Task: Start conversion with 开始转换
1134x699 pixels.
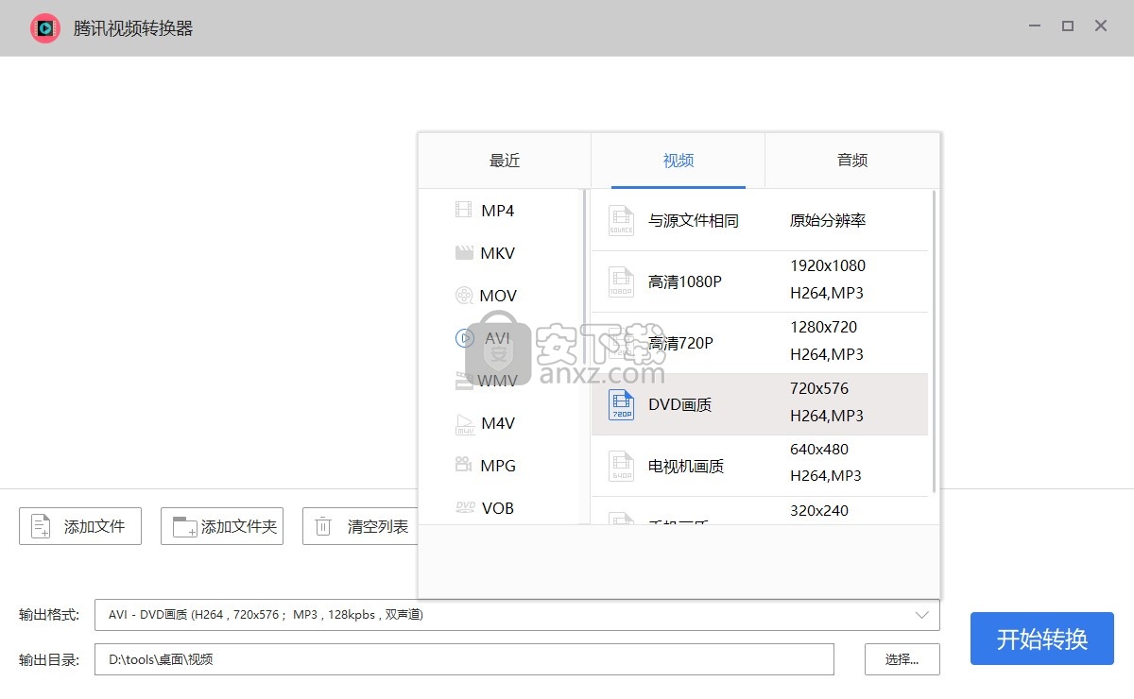Action: click(1042, 639)
